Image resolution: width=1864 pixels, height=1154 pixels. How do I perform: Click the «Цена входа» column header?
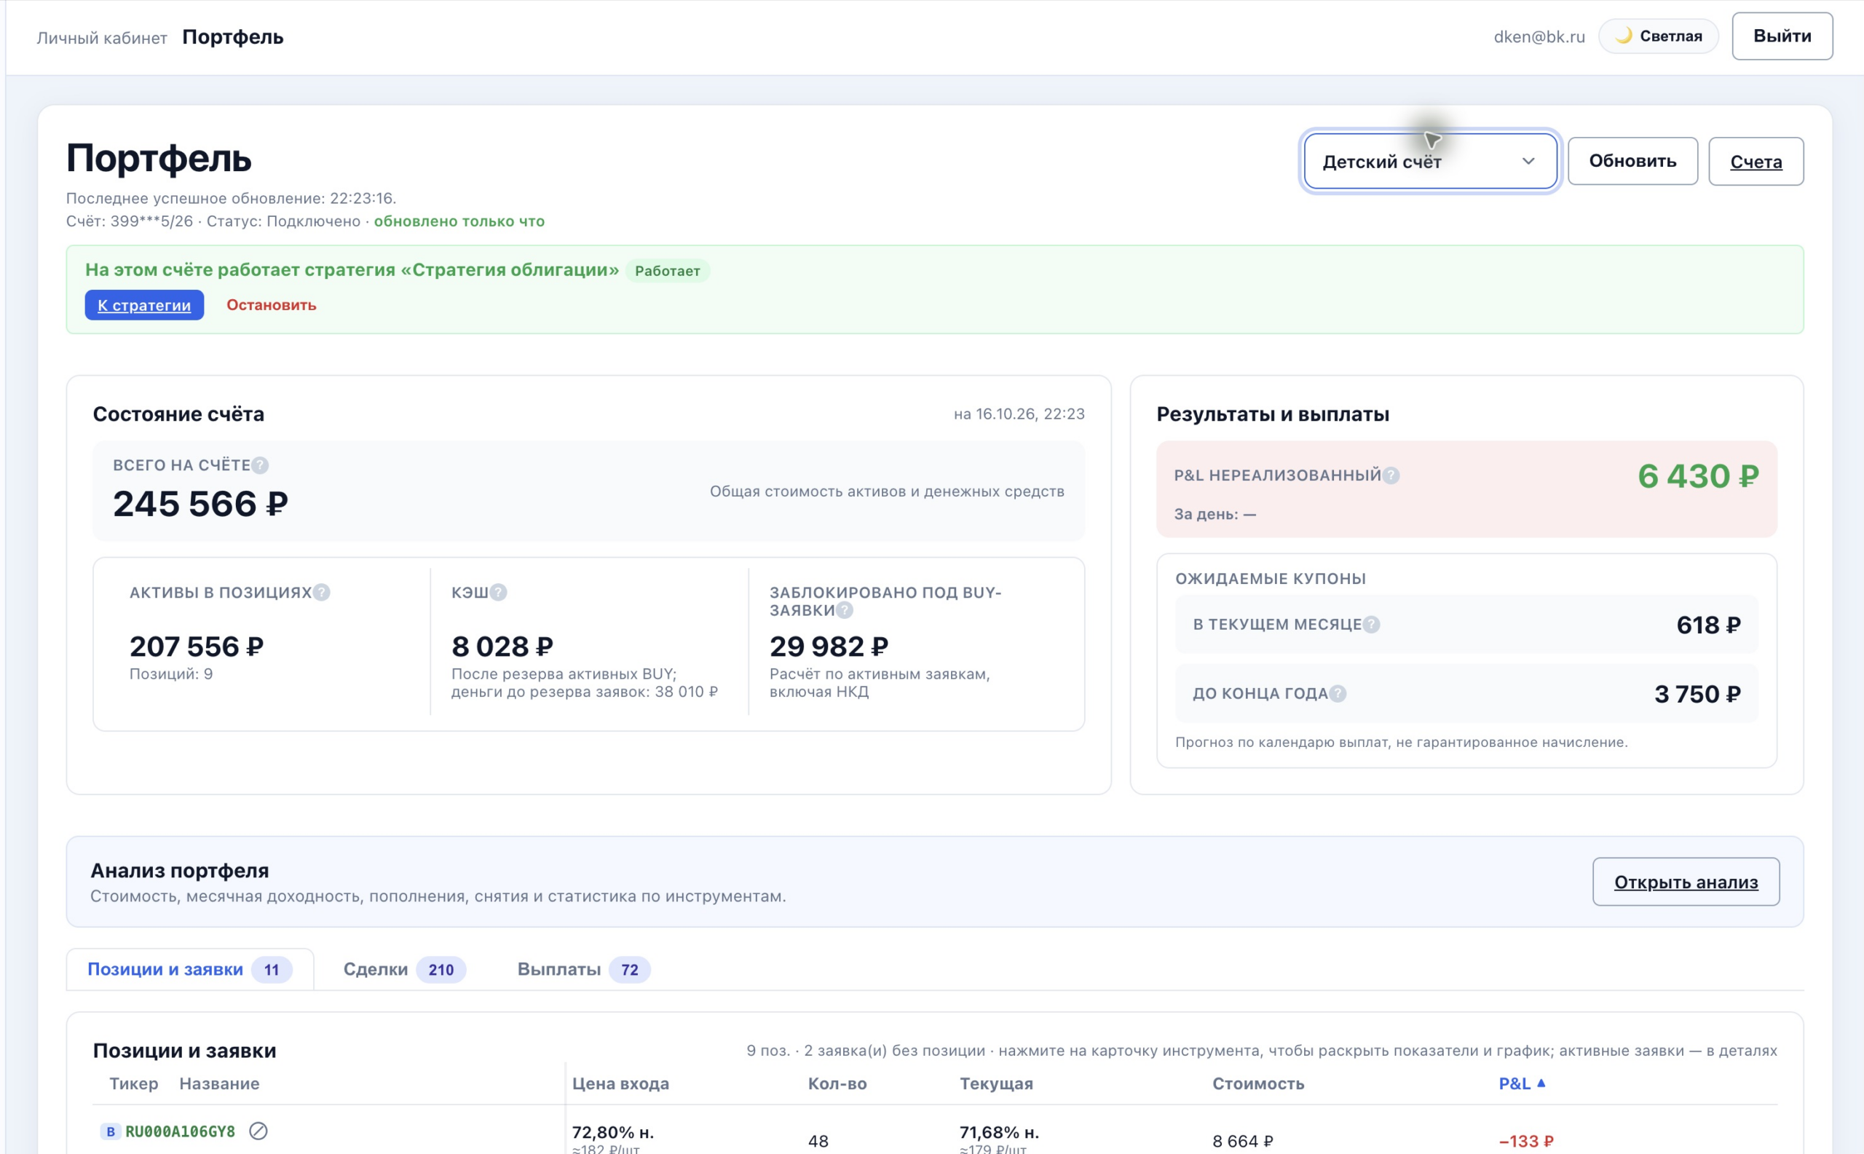(x=620, y=1083)
